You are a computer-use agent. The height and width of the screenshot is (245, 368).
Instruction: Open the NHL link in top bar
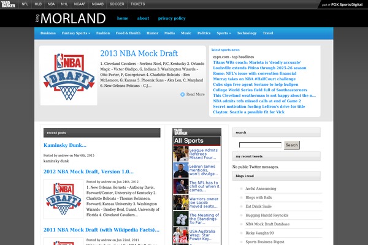pyautogui.click(x=64, y=4)
